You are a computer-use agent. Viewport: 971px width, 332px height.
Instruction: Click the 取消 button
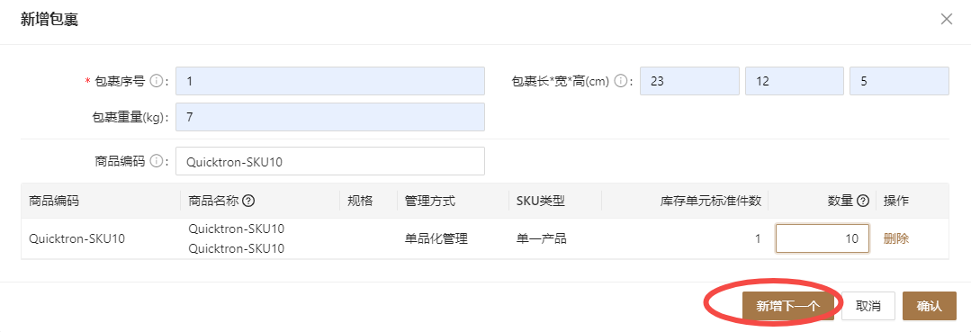(x=868, y=306)
